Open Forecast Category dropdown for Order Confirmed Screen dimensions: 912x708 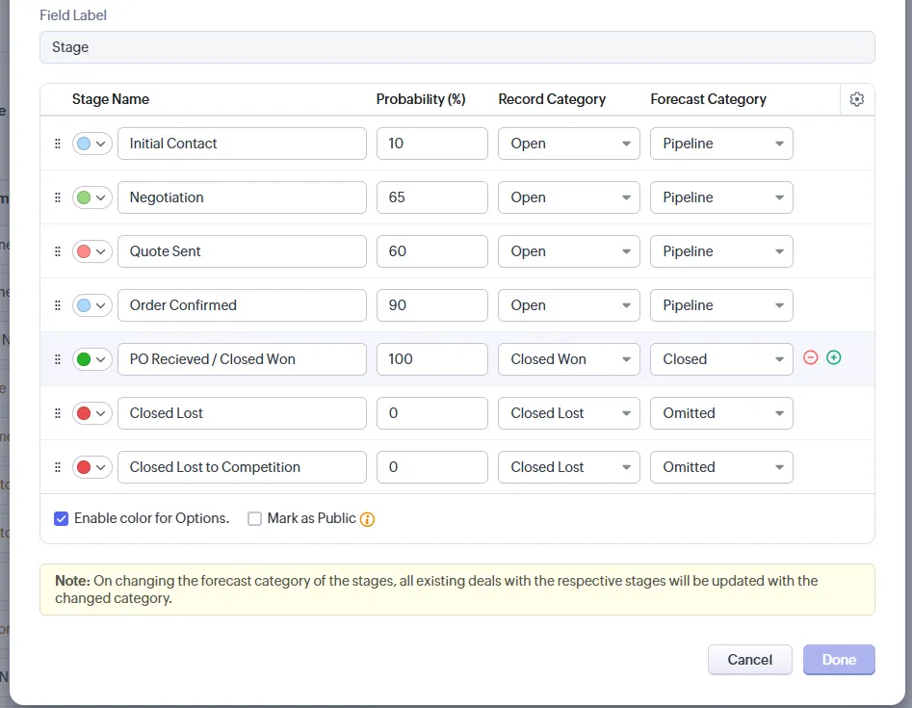click(x=721, y=305)
